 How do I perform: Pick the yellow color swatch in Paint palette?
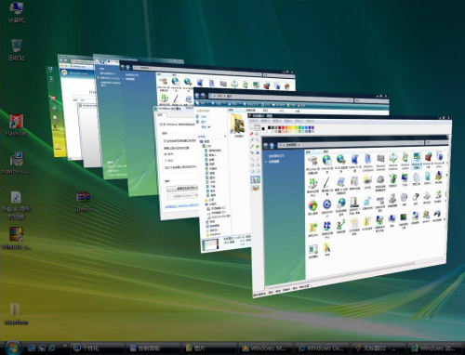293,127
